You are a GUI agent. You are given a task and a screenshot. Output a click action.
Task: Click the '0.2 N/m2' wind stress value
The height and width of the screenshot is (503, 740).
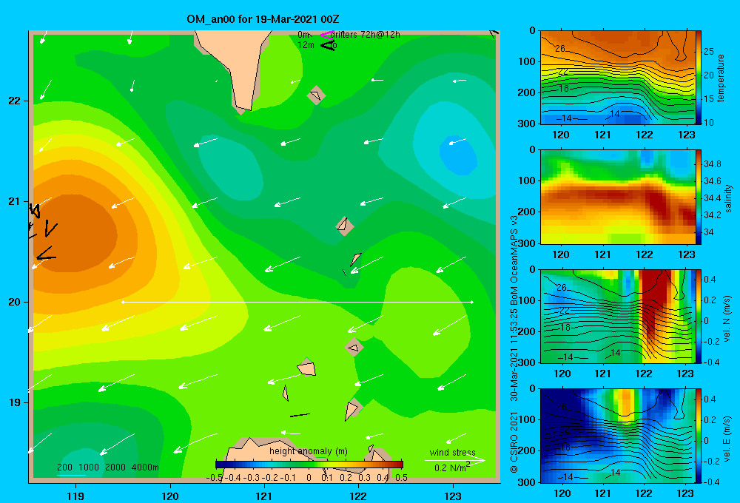click(x=452, y=467)
